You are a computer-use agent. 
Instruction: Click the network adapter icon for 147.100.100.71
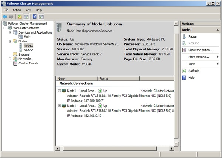pyautogui.click(x=64, y=91)
